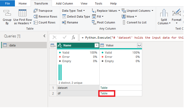Click the Split Column button
Screen dimensions: 184x108
164,17
